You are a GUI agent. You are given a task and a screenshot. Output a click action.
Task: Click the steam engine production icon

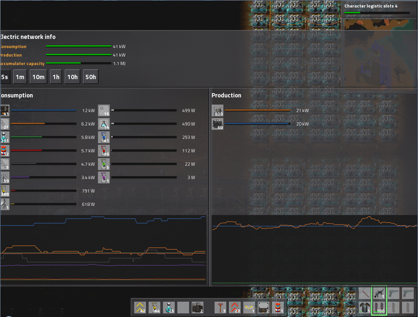(217, 124)
